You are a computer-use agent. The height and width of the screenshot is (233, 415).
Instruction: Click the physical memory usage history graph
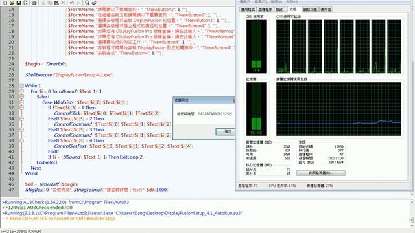[x=338, y=109]
